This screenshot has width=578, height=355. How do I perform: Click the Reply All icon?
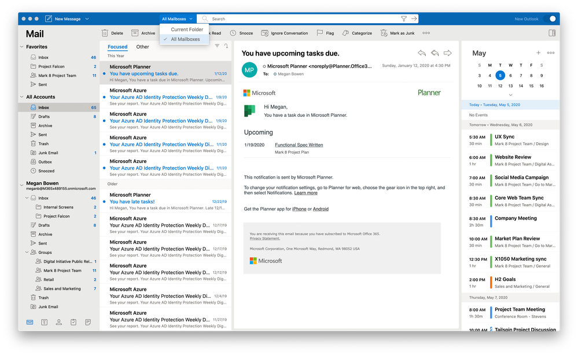[x=435, y=53]
